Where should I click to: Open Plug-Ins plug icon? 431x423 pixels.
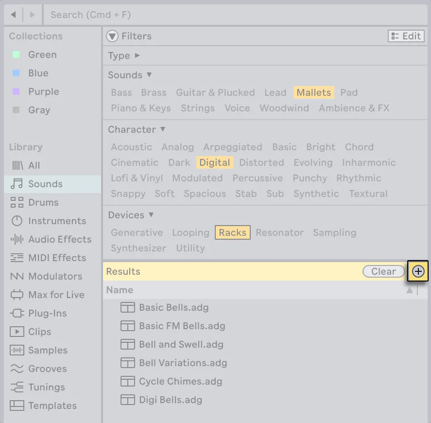point(17,313)
